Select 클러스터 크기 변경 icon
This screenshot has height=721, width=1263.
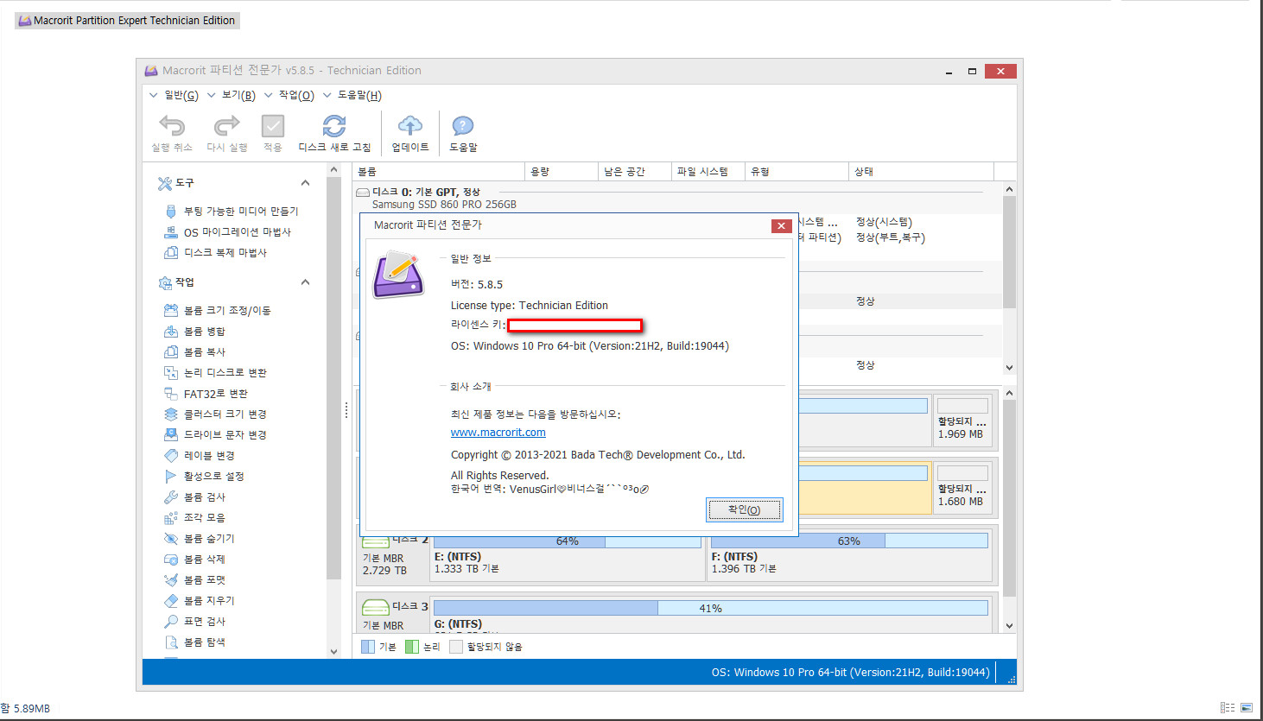171,414
